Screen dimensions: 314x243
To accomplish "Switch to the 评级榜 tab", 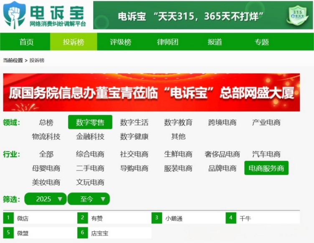I will 120,42.
